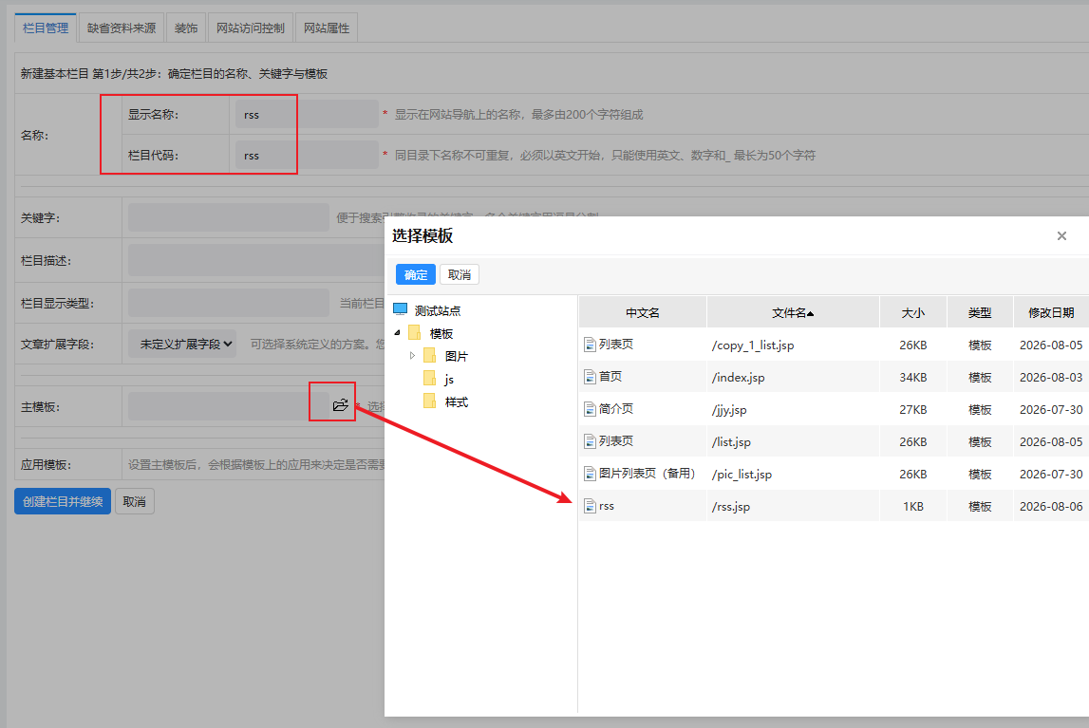Close the 选择模板 dialog
Viewport: 1089px width, 728px height.
coord(1061,236)
